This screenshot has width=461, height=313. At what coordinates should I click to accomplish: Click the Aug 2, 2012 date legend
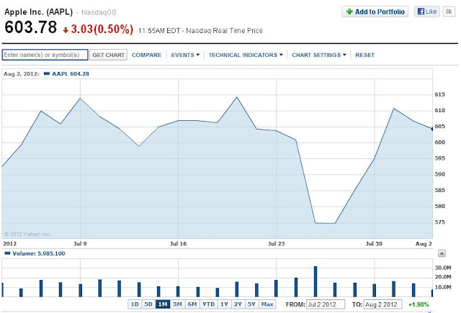click(x=21, y=73)
